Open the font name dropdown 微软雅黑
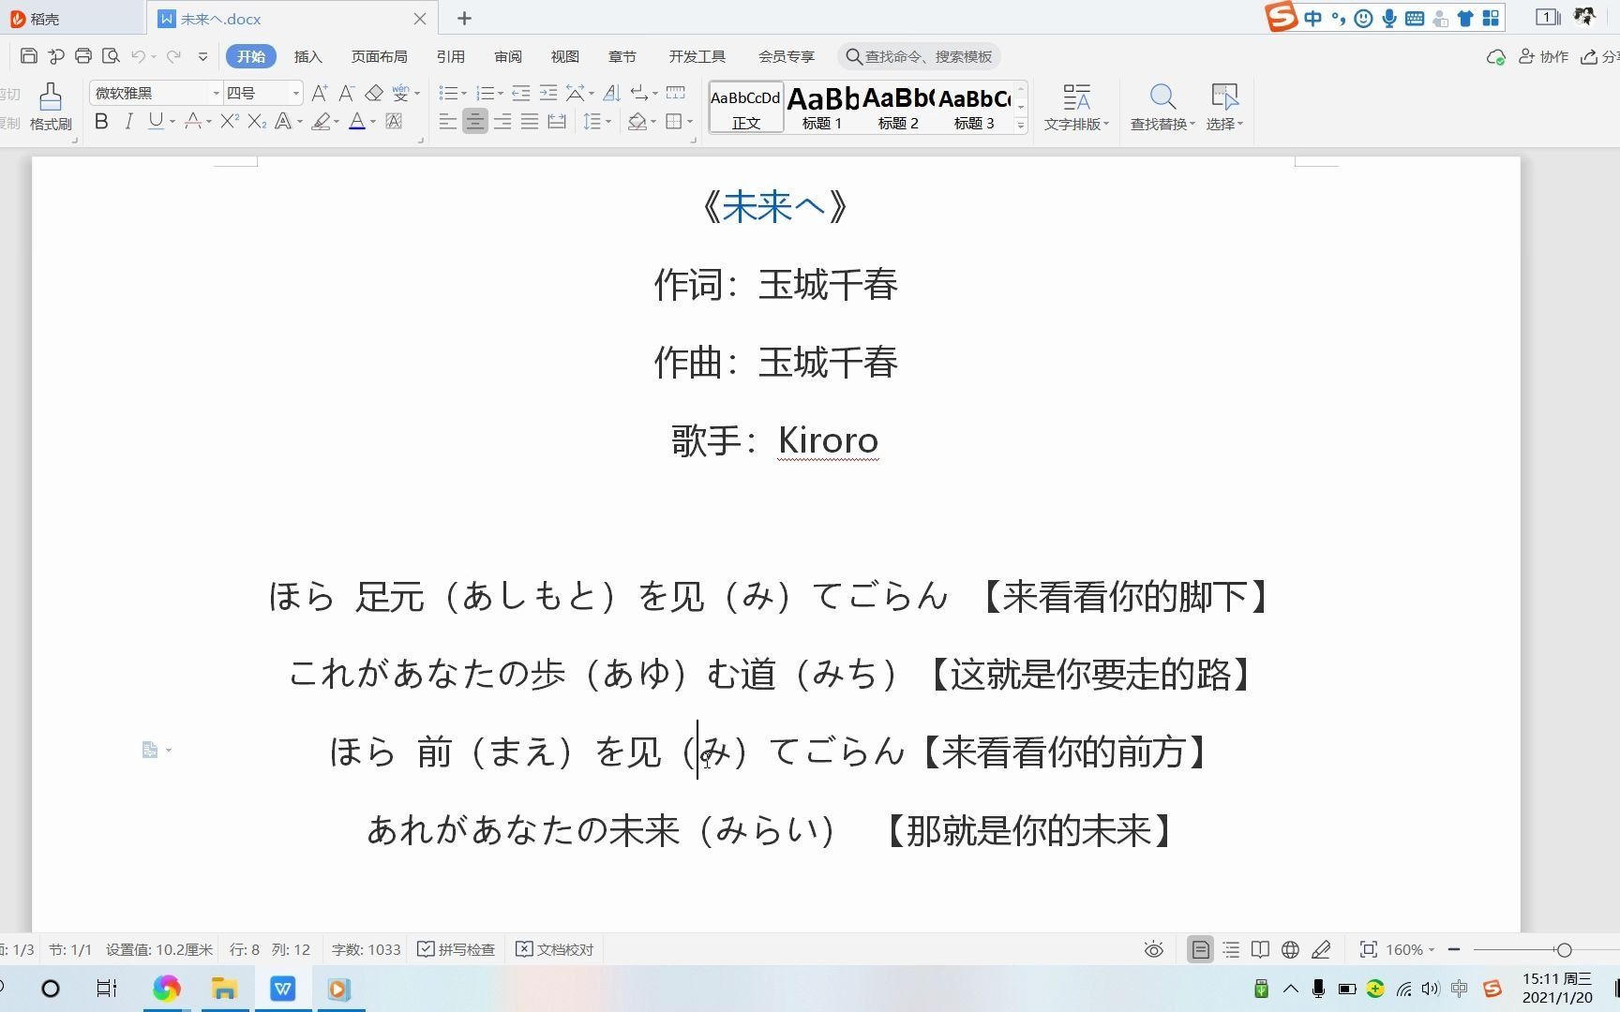This screenshot has width=1620, height=1012. click(216, 93)
